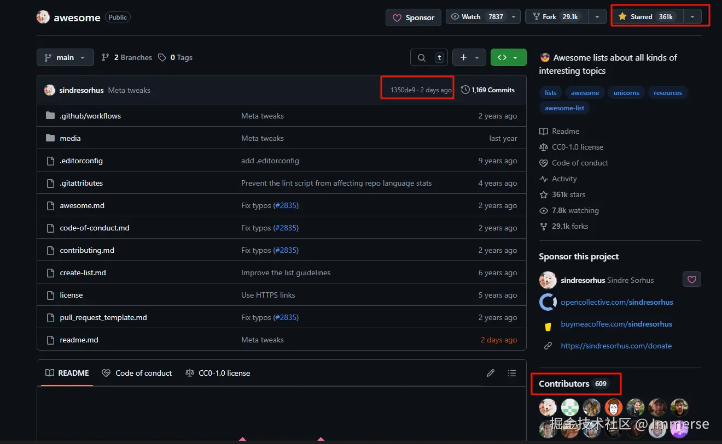Expand the Watch notifications dropdown arrow

click(514, 17)
